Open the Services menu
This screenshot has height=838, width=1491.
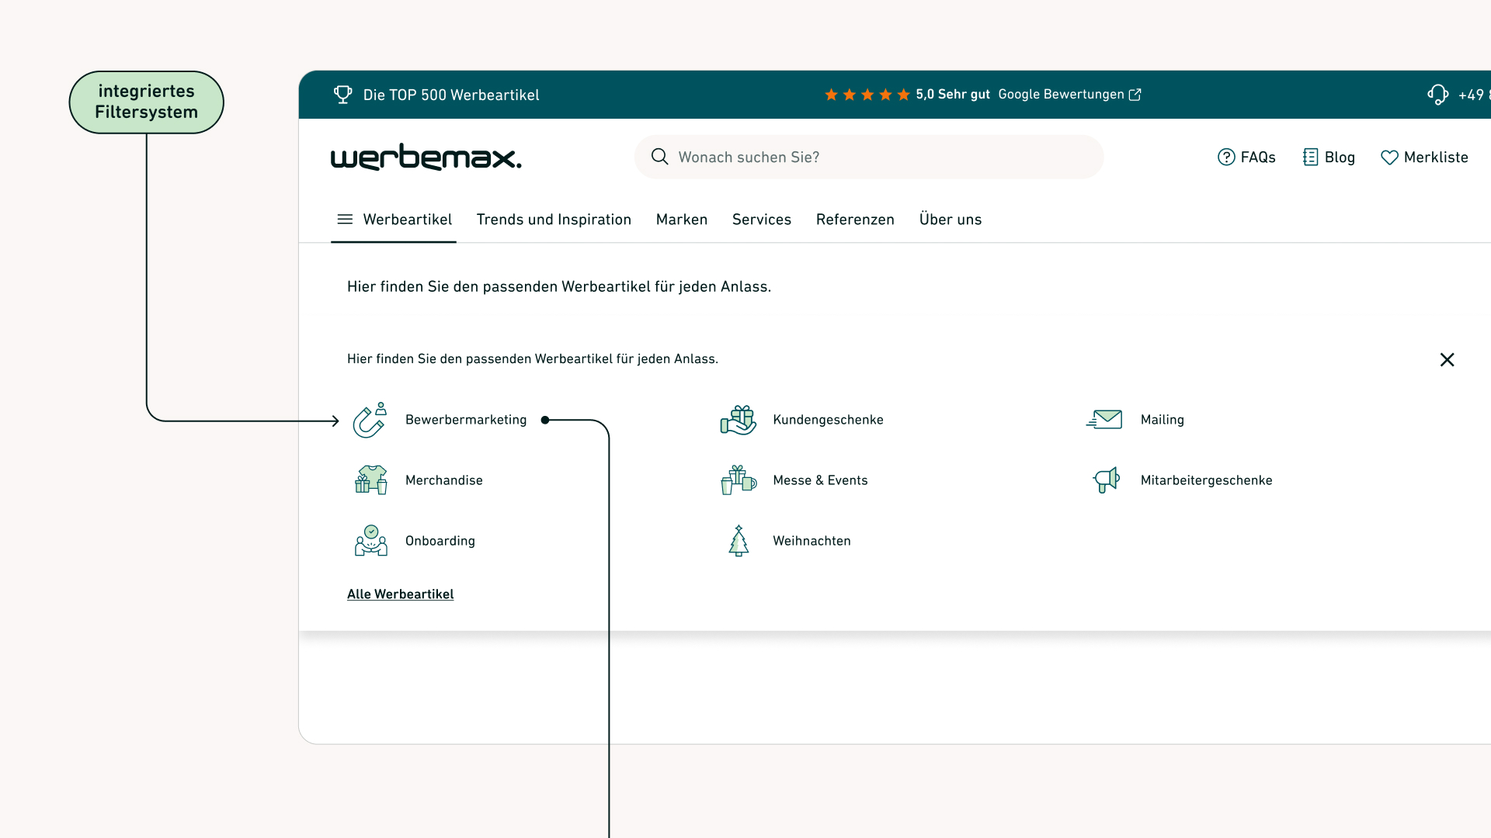762,220
